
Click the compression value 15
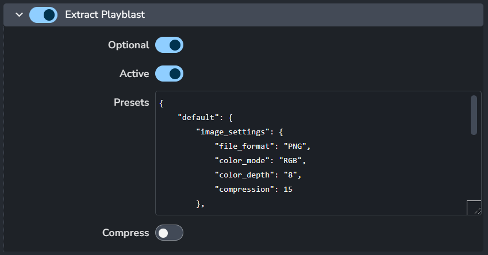pos(288,188)
